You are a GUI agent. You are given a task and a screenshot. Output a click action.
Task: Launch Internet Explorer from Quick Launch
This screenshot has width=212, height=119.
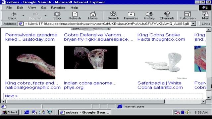point(26,112)
